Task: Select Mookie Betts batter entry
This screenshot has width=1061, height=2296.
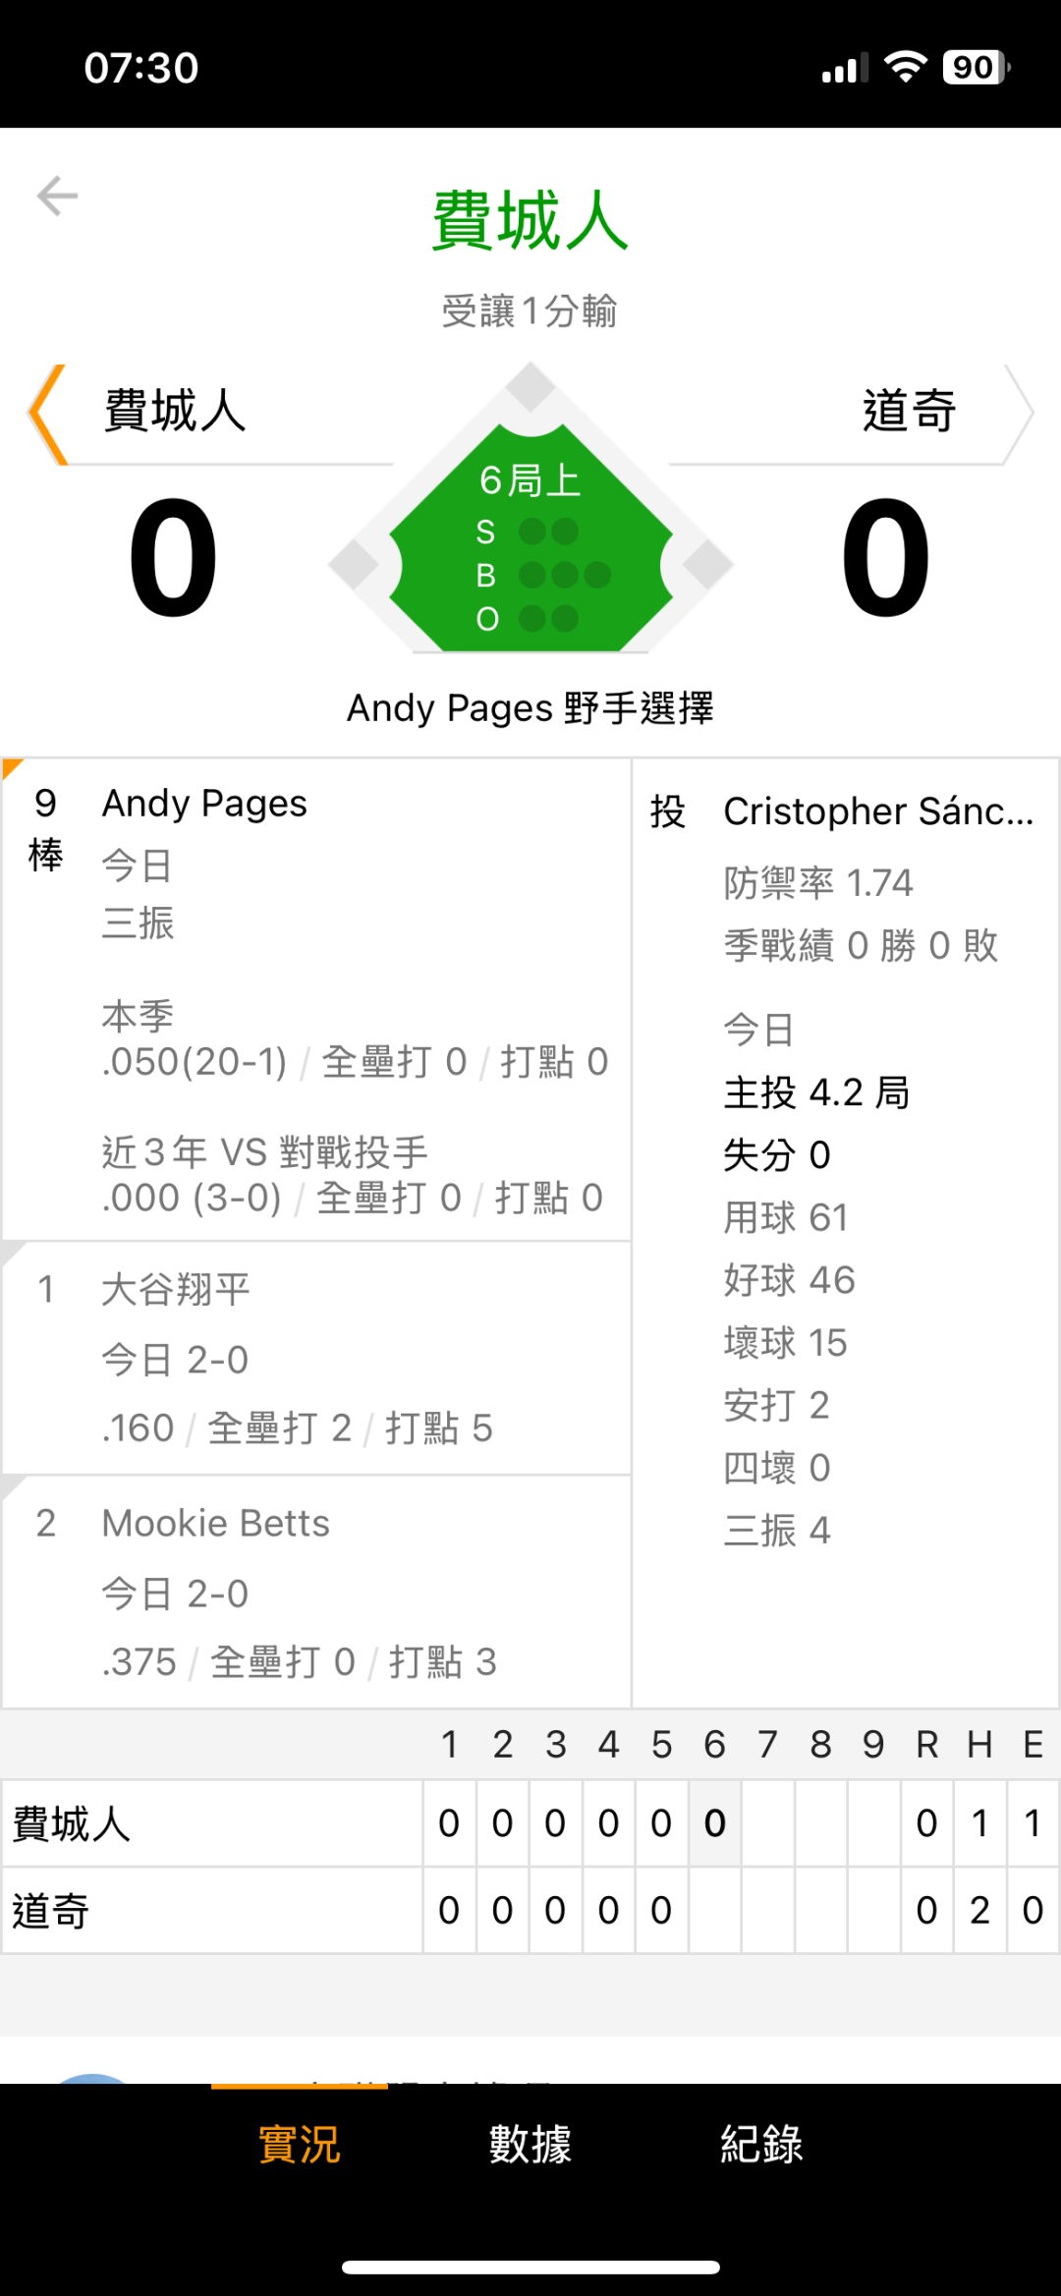Action: pos(316,1592)
